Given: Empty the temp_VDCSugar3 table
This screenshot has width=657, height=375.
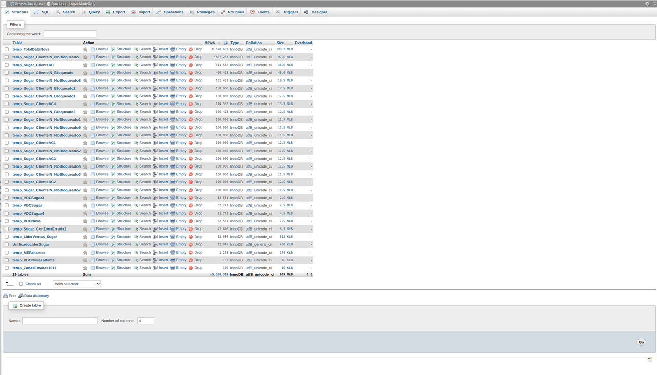Looking at the screenshot, I should 181,197.
